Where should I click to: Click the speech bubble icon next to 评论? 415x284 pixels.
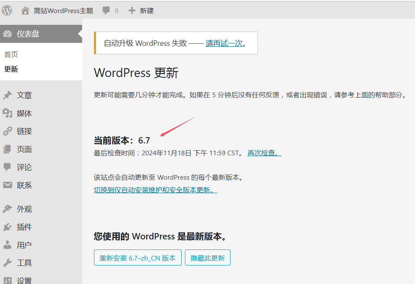point(8,167)
